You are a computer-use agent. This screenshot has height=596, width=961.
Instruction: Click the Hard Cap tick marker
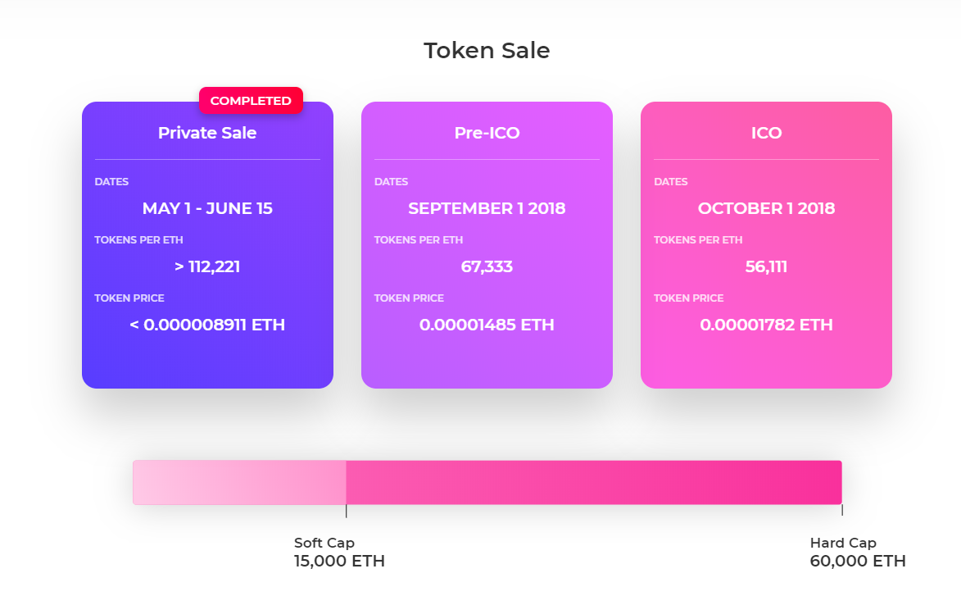pyautogui.click(x=842, y=510)
